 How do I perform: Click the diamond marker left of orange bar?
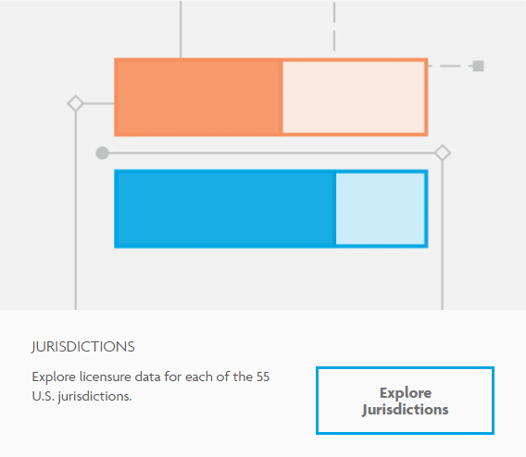(76, 104)
